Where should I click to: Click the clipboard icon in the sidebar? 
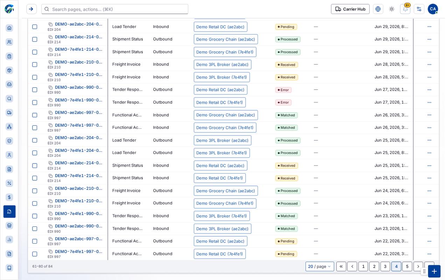(x=9, y=56)
